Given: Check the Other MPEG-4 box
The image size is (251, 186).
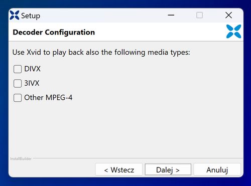Looking at the screenshot, I should [x=18, y=98].
